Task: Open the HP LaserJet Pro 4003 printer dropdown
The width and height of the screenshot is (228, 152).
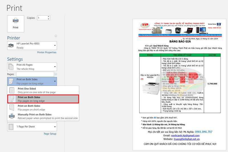Action: point(32,45)
